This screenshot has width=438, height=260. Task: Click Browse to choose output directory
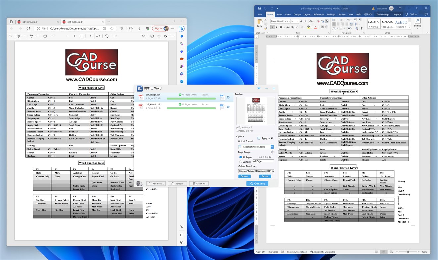pyautogui.click(x=244, y=176)
